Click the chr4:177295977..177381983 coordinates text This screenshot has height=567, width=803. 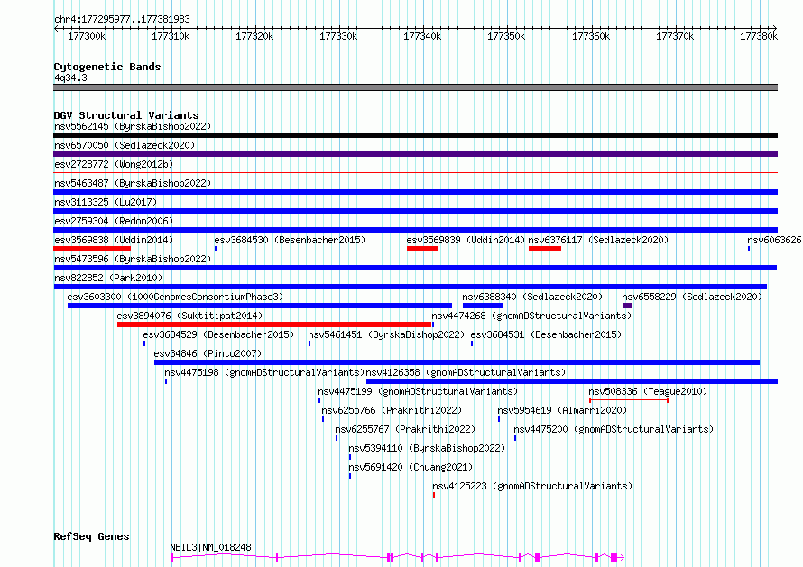(122, 20)
